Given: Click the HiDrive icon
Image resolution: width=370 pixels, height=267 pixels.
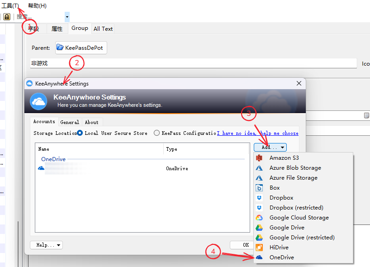Looking at the screenshot, I should pos(259,248).
